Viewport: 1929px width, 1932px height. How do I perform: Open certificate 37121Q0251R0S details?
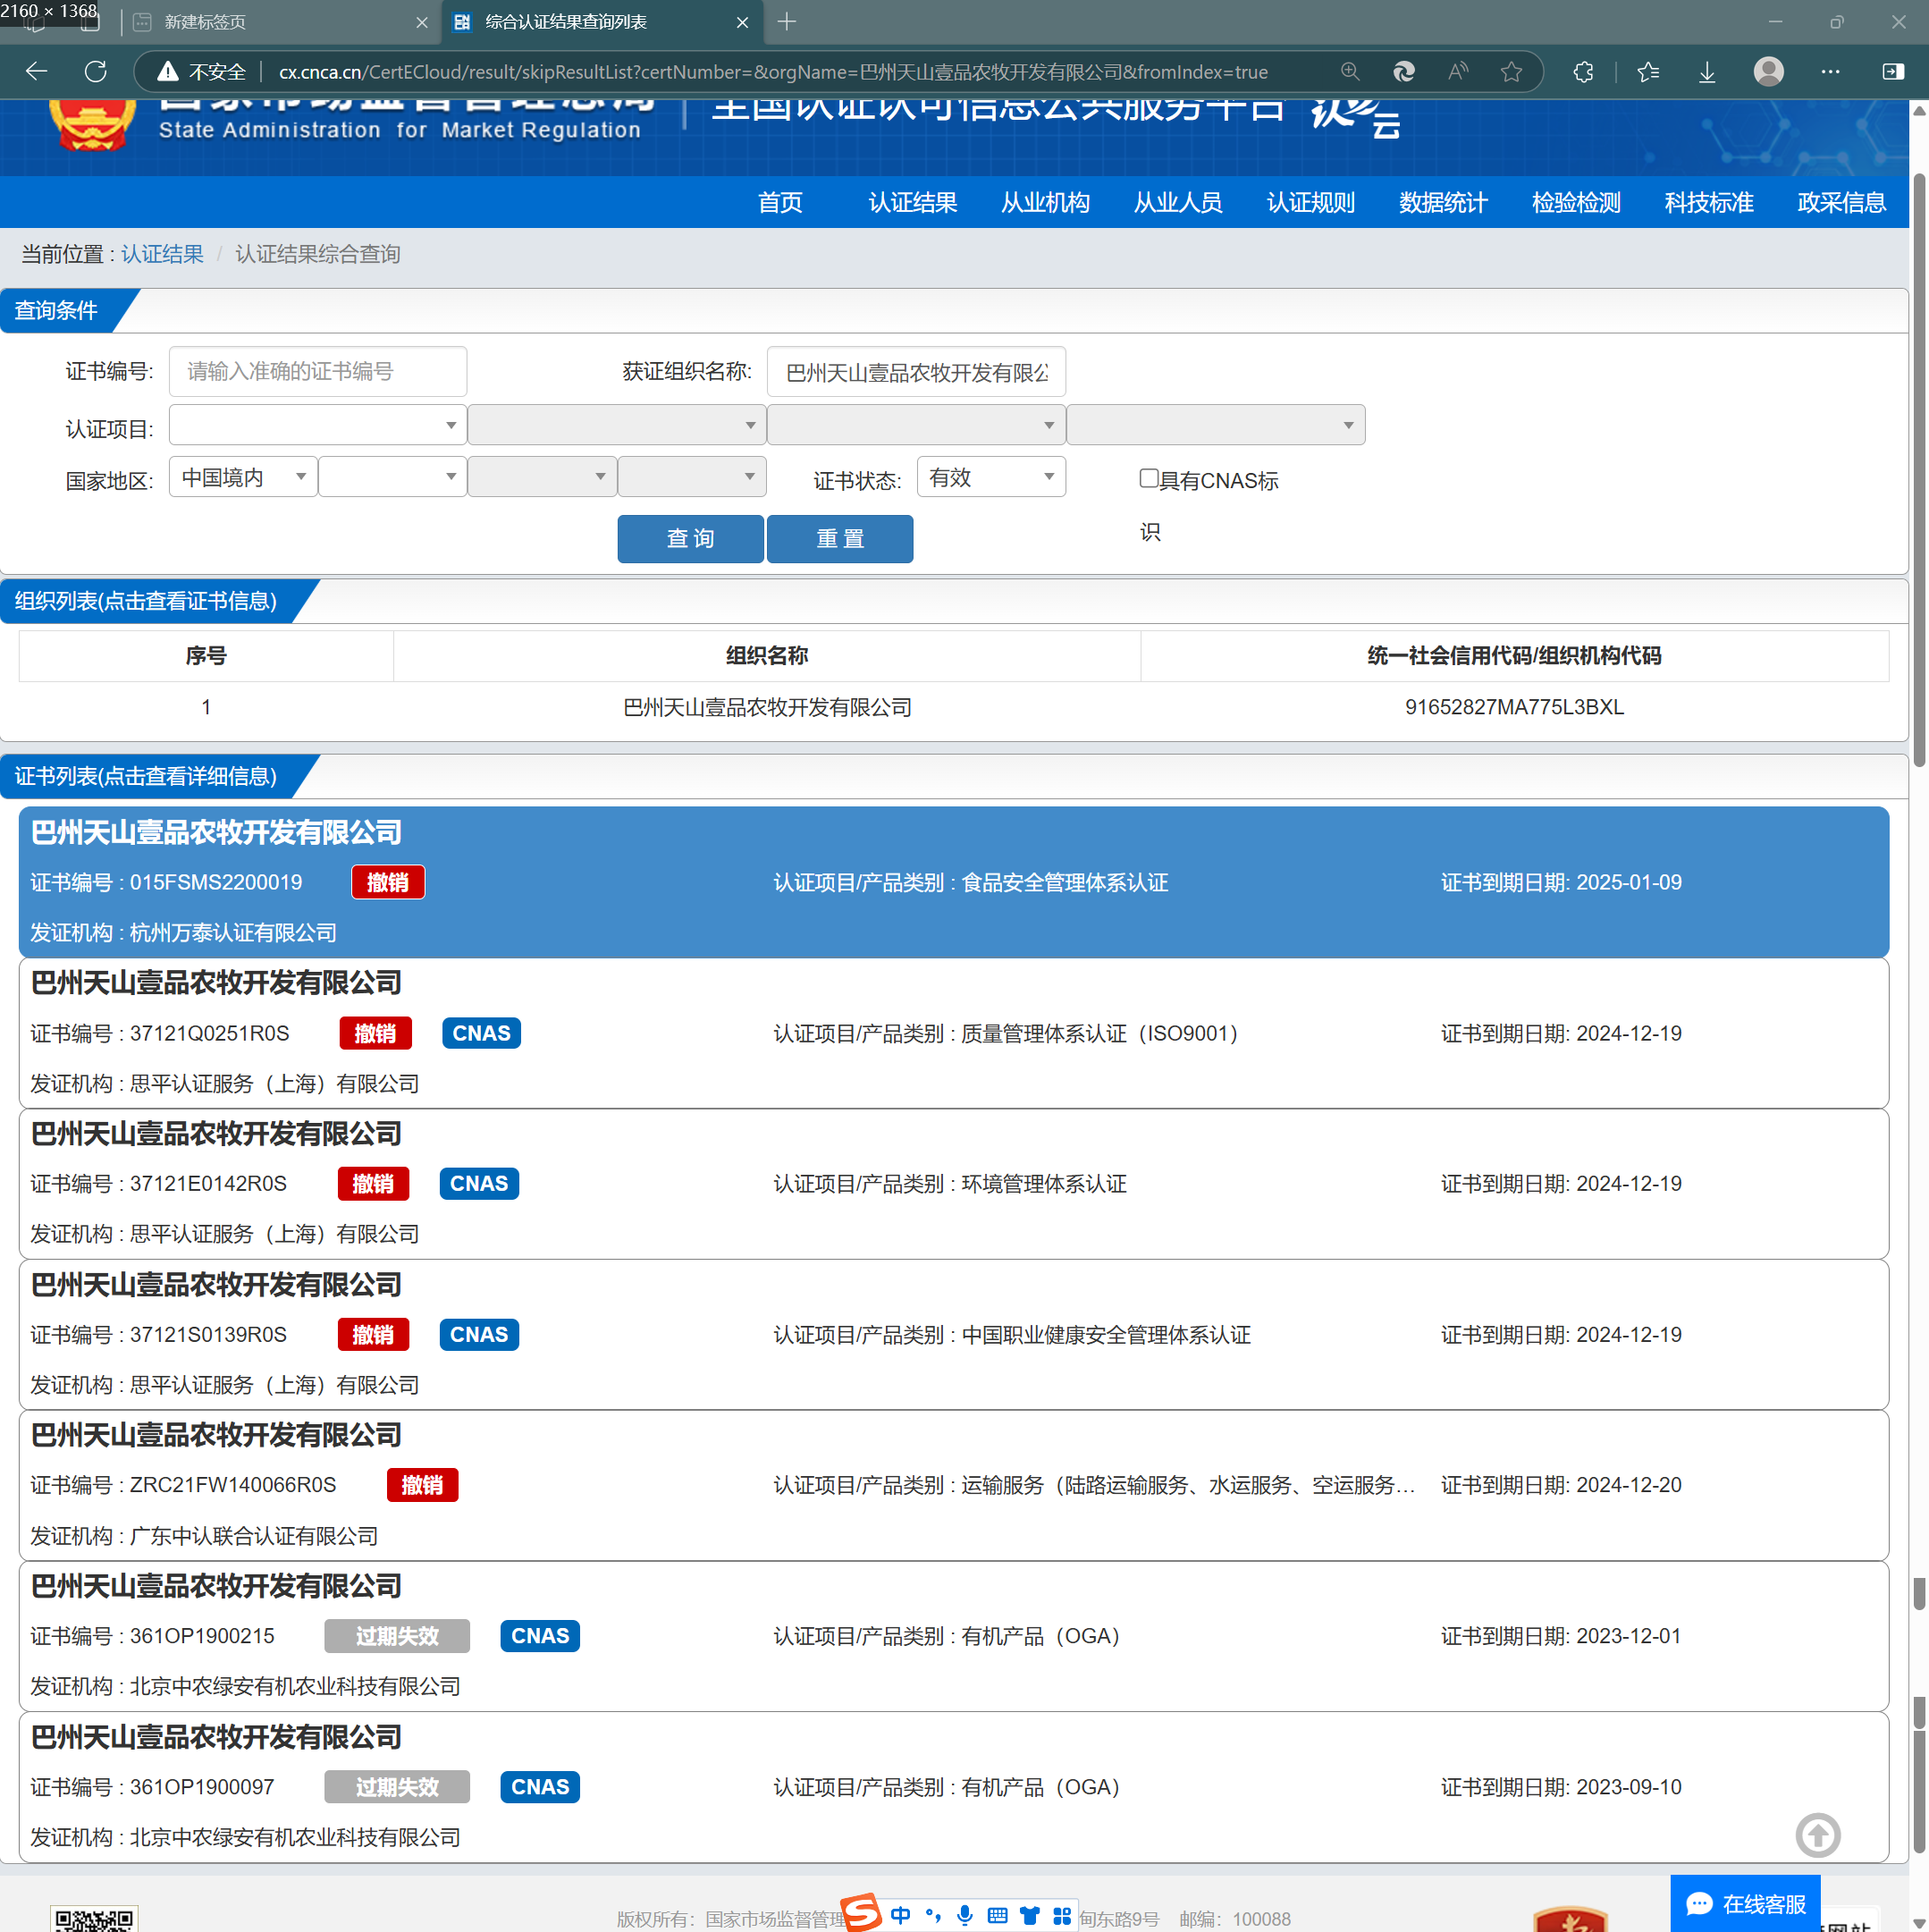pyautogui.click(x=954, y=1033)
